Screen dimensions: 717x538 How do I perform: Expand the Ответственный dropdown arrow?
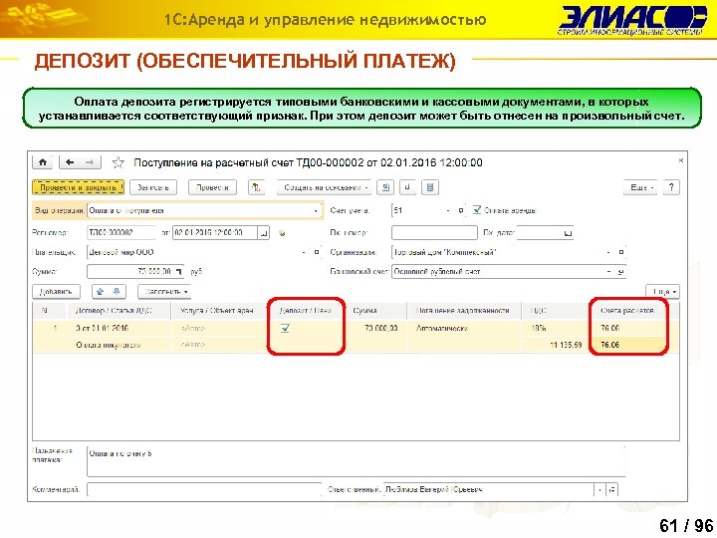599,489
